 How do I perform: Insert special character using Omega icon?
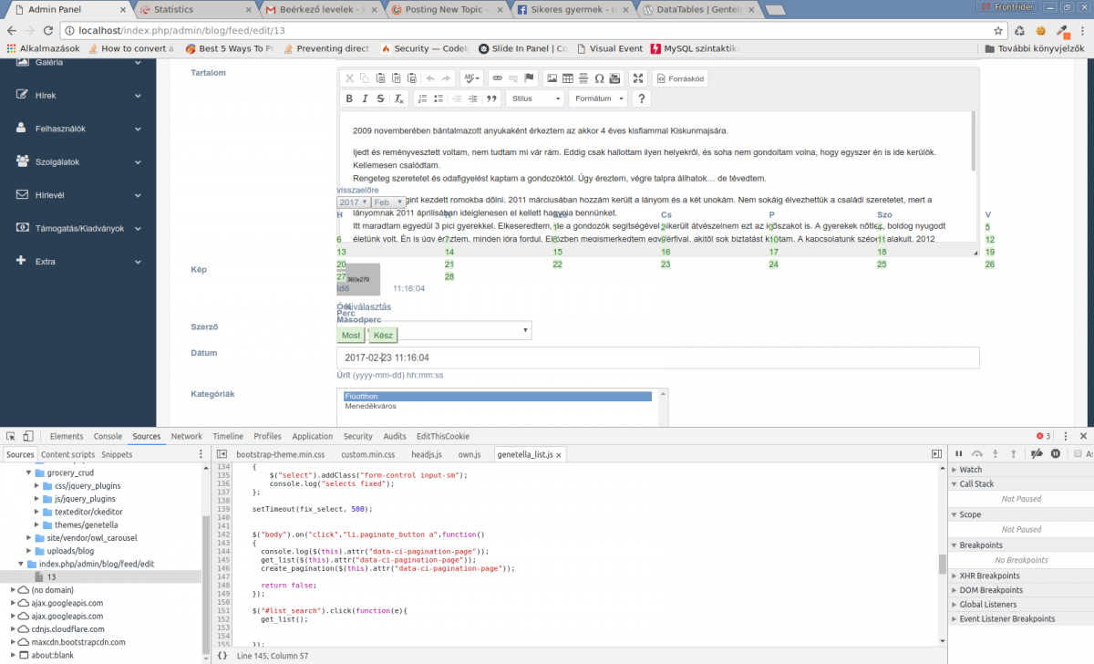[x=599, y=78]
